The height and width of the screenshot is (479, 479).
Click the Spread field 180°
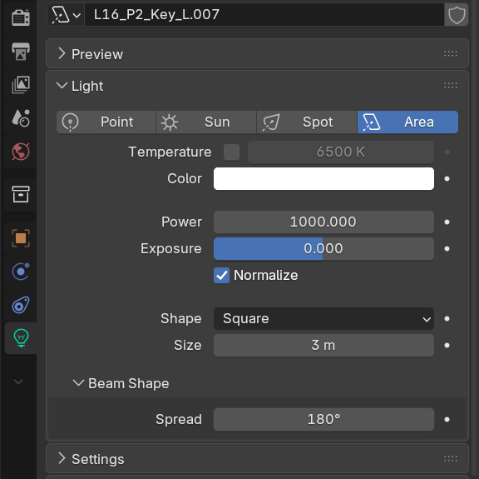(x=323, y=419)
